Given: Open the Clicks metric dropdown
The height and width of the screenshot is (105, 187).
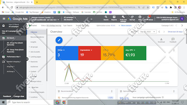Looking at the screenshot, I should pos(61,50).
